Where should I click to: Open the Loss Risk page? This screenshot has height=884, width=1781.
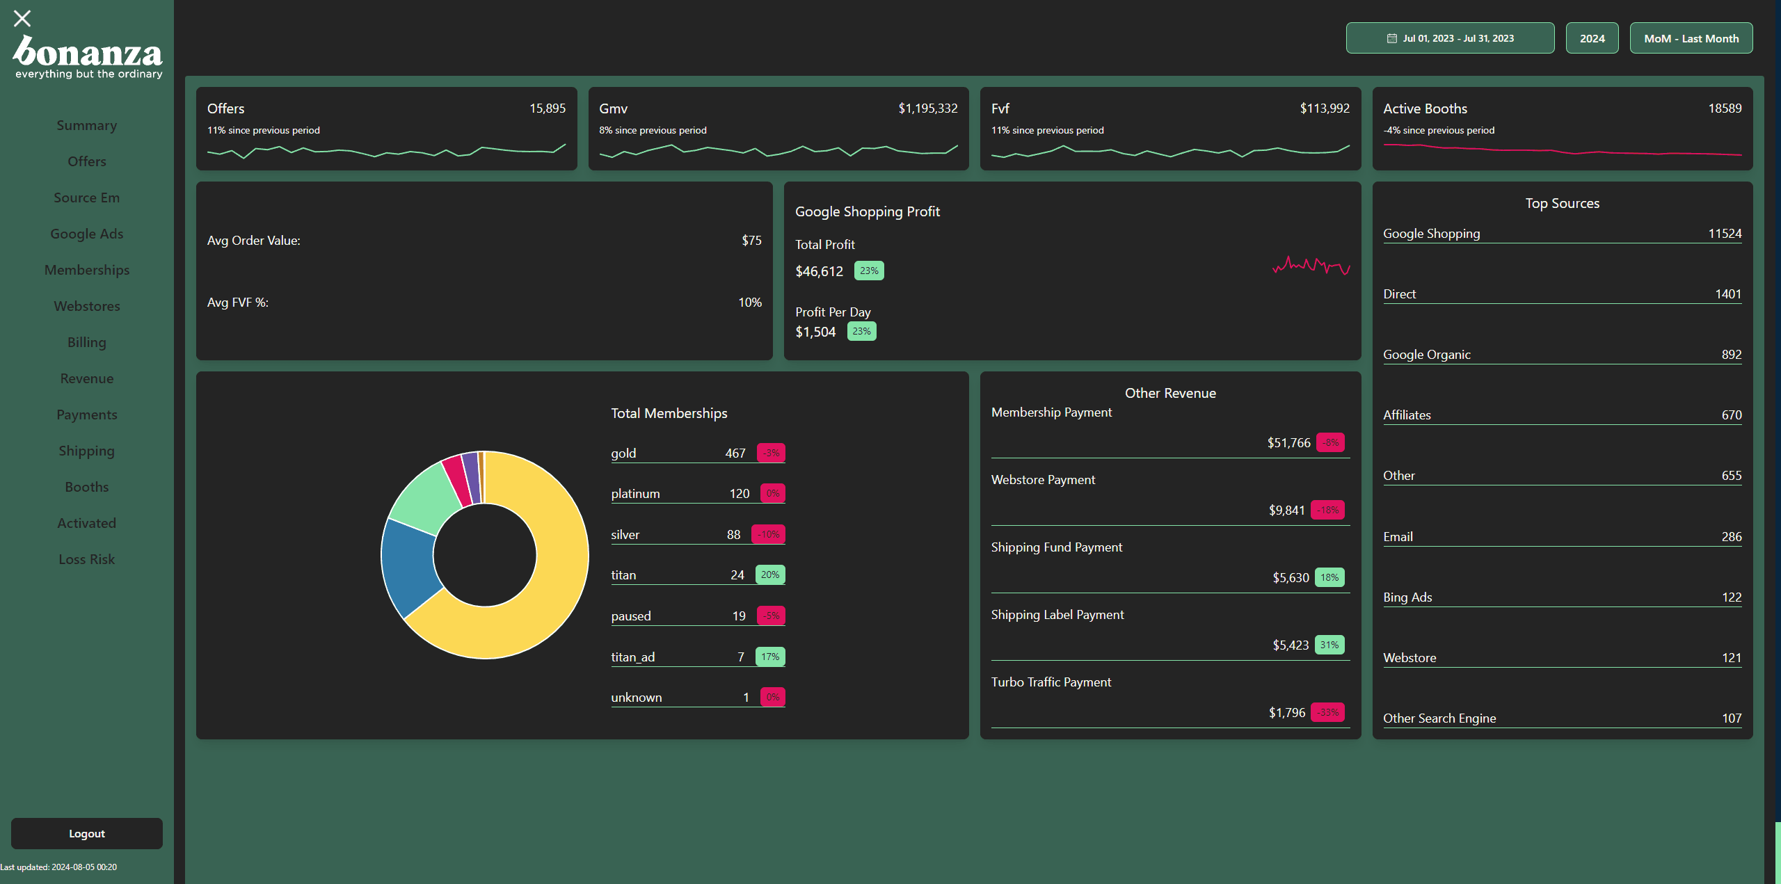(x=87, y=559)
